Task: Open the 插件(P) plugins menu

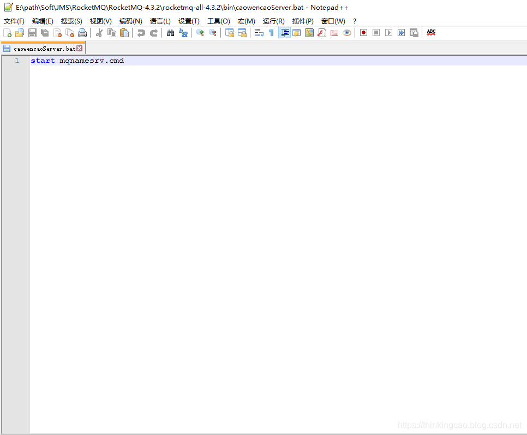Action: coord(303,21)
